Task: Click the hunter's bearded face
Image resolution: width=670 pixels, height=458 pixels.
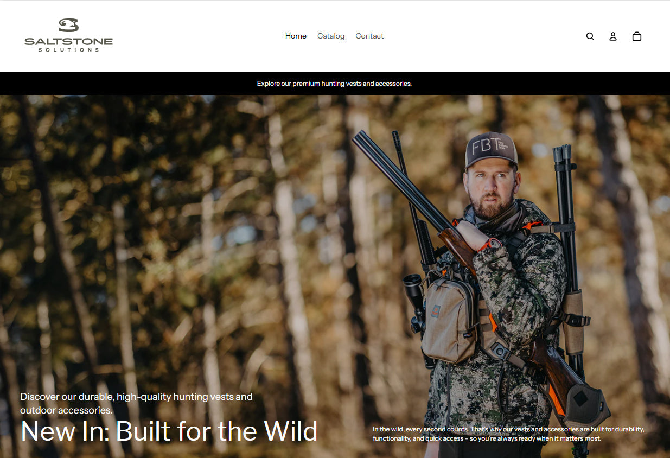Action: [490, 190]
